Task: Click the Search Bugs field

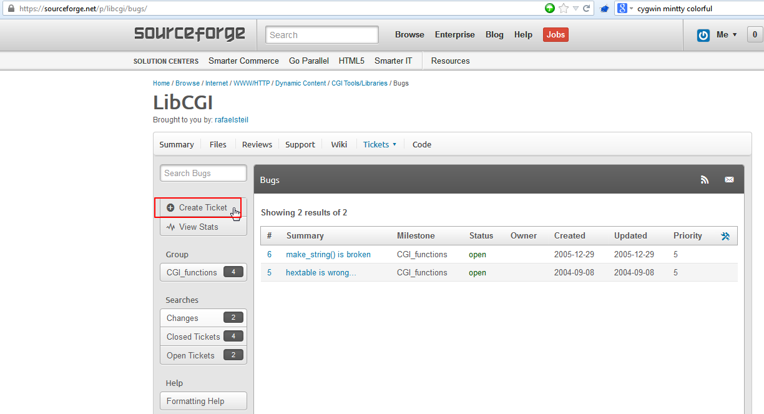Action: pyautogui.click(x=203, y=173)
